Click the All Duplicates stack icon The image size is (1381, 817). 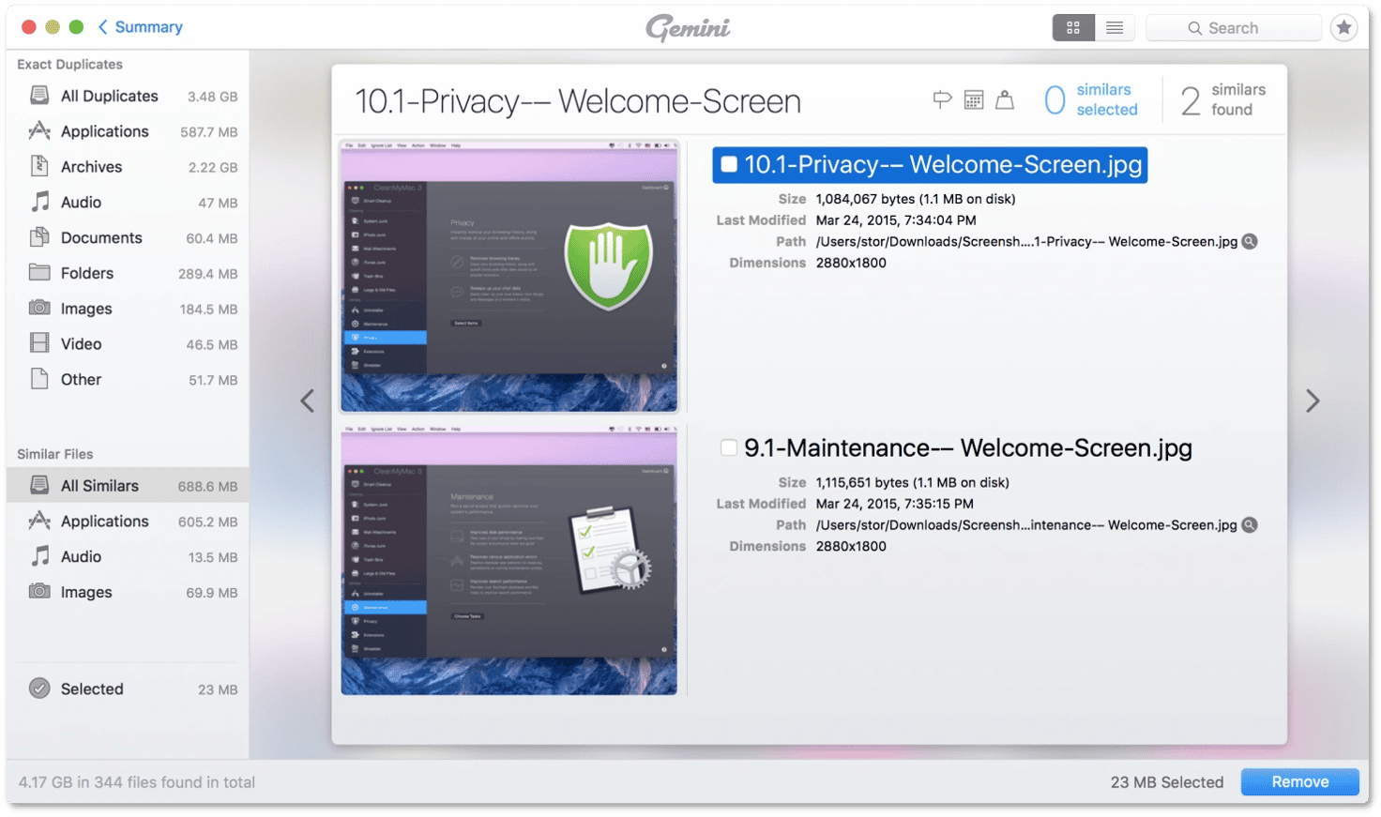point(39,95)
